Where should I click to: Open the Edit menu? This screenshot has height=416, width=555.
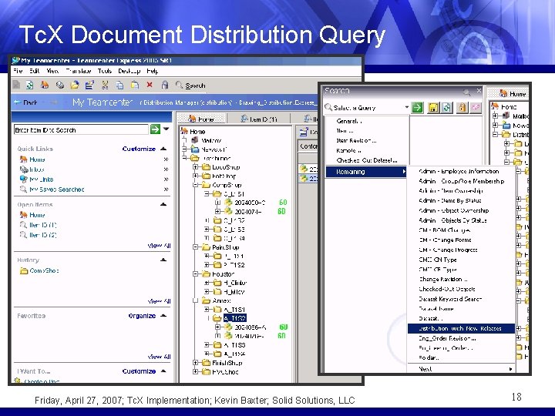pos(35,71)
